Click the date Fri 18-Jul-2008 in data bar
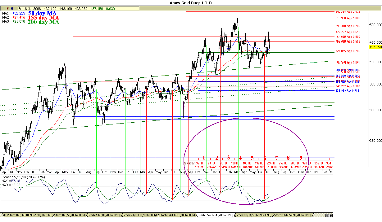This screenshot has width=382, height=222. tap(29, 9)
